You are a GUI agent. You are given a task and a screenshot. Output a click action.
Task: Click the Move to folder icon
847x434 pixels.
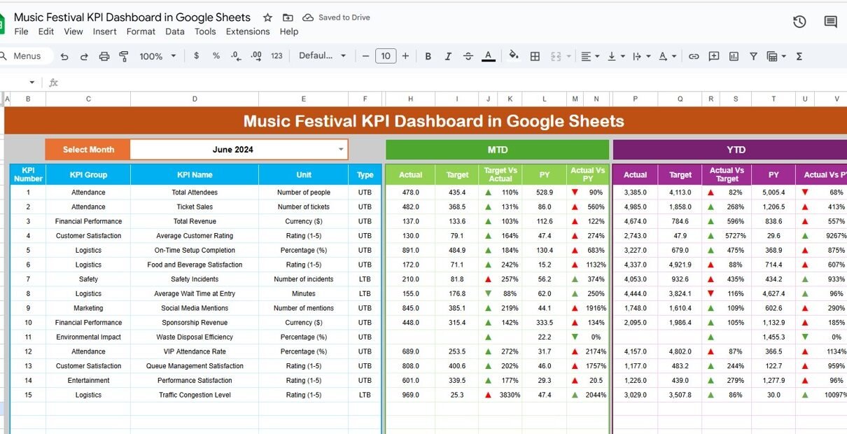[288, 17]
